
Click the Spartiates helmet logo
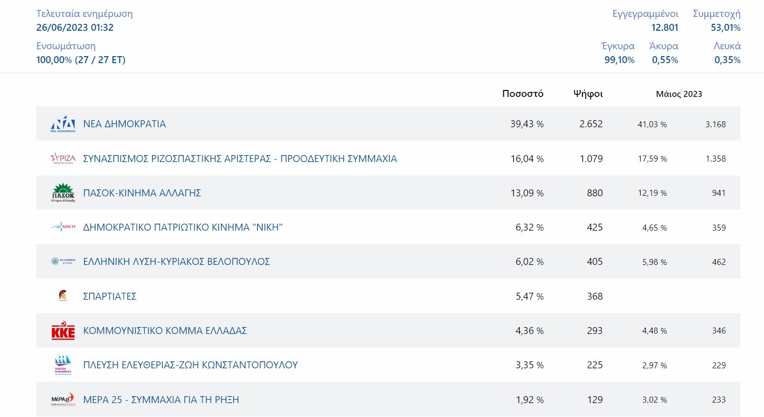point(63,296)
